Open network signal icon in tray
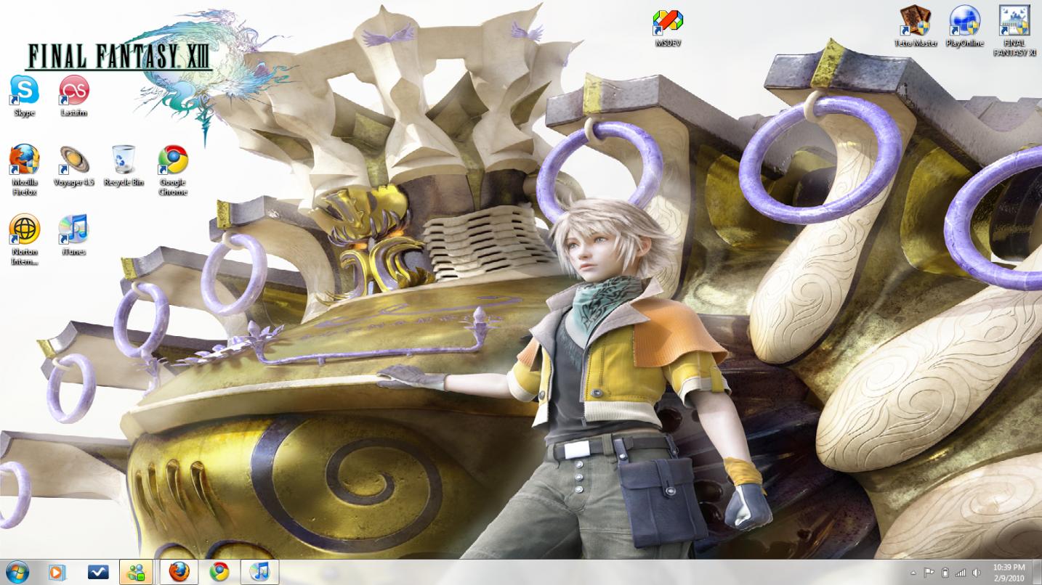The height and width of the screenshot is (585, 1042). [x=961, y=573]
